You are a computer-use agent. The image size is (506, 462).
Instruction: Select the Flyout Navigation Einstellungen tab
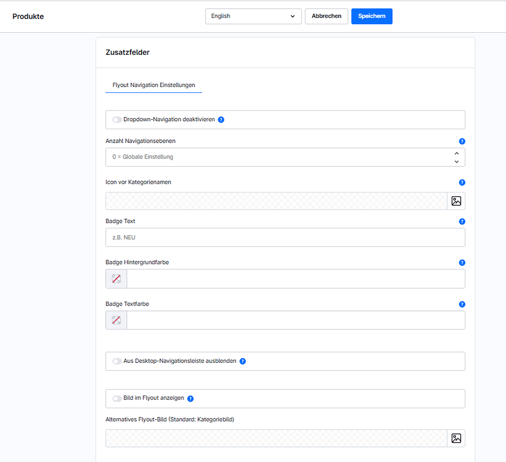(x=154, y=85)
